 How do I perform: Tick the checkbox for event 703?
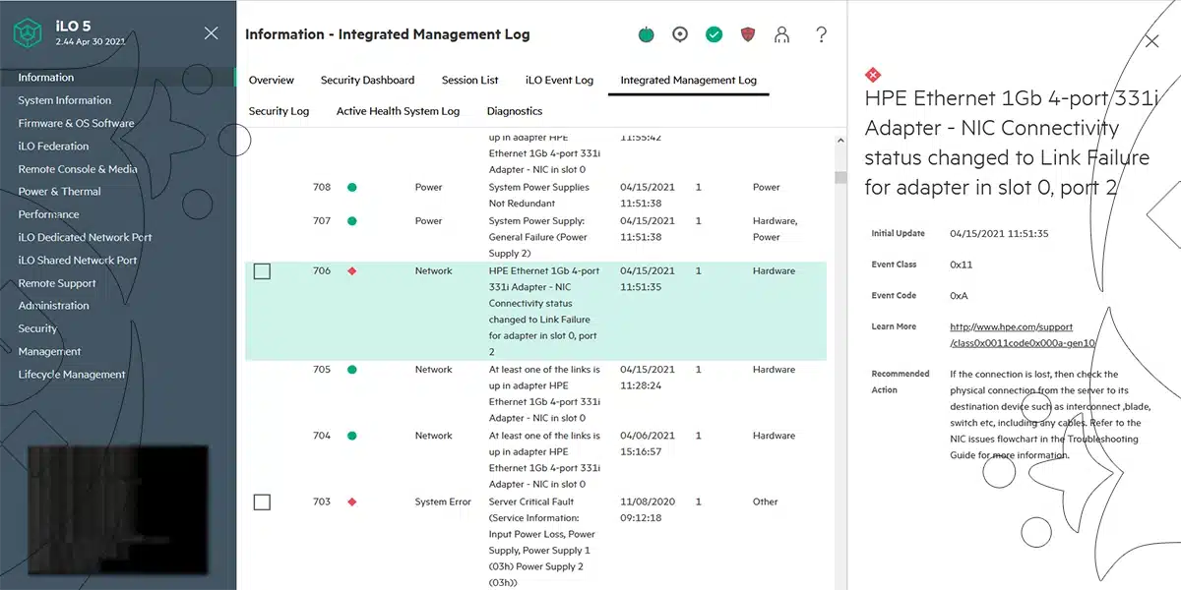click(262, 502)
